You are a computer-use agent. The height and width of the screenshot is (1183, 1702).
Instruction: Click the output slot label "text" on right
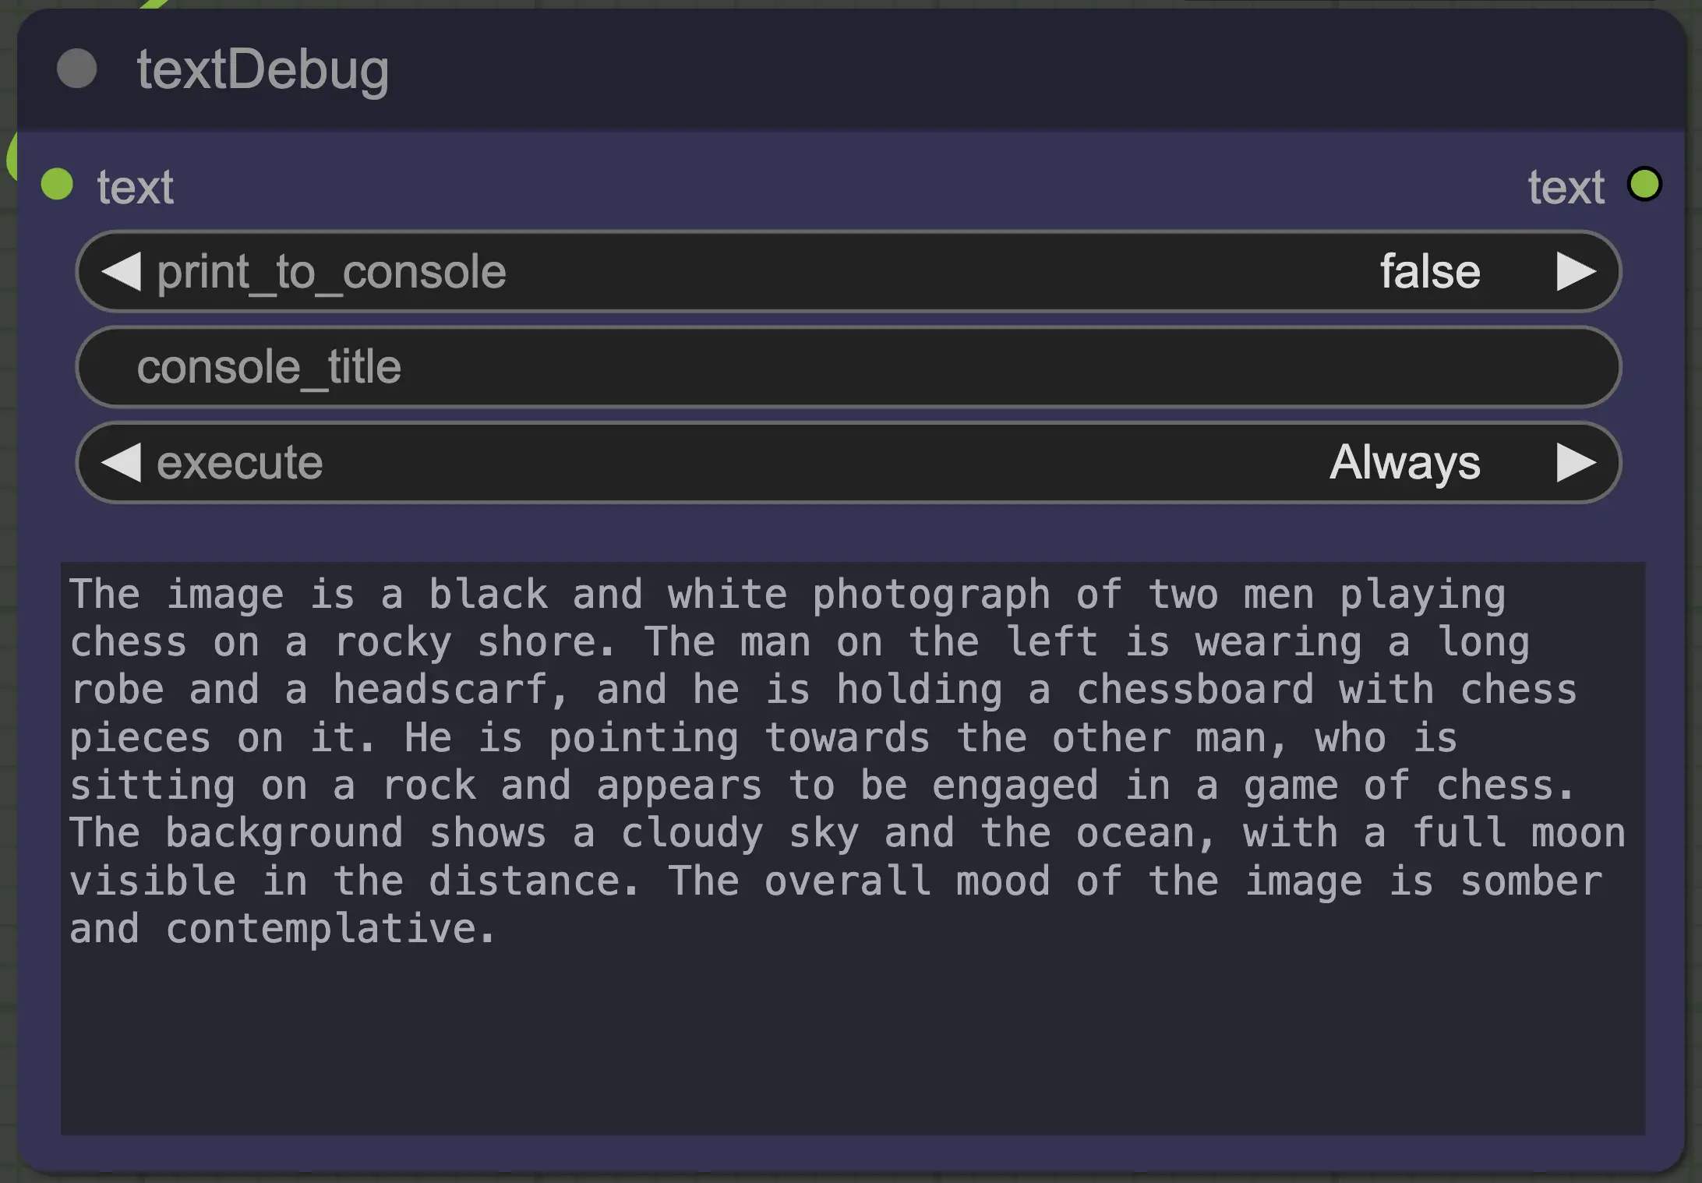coord(1566,187)
